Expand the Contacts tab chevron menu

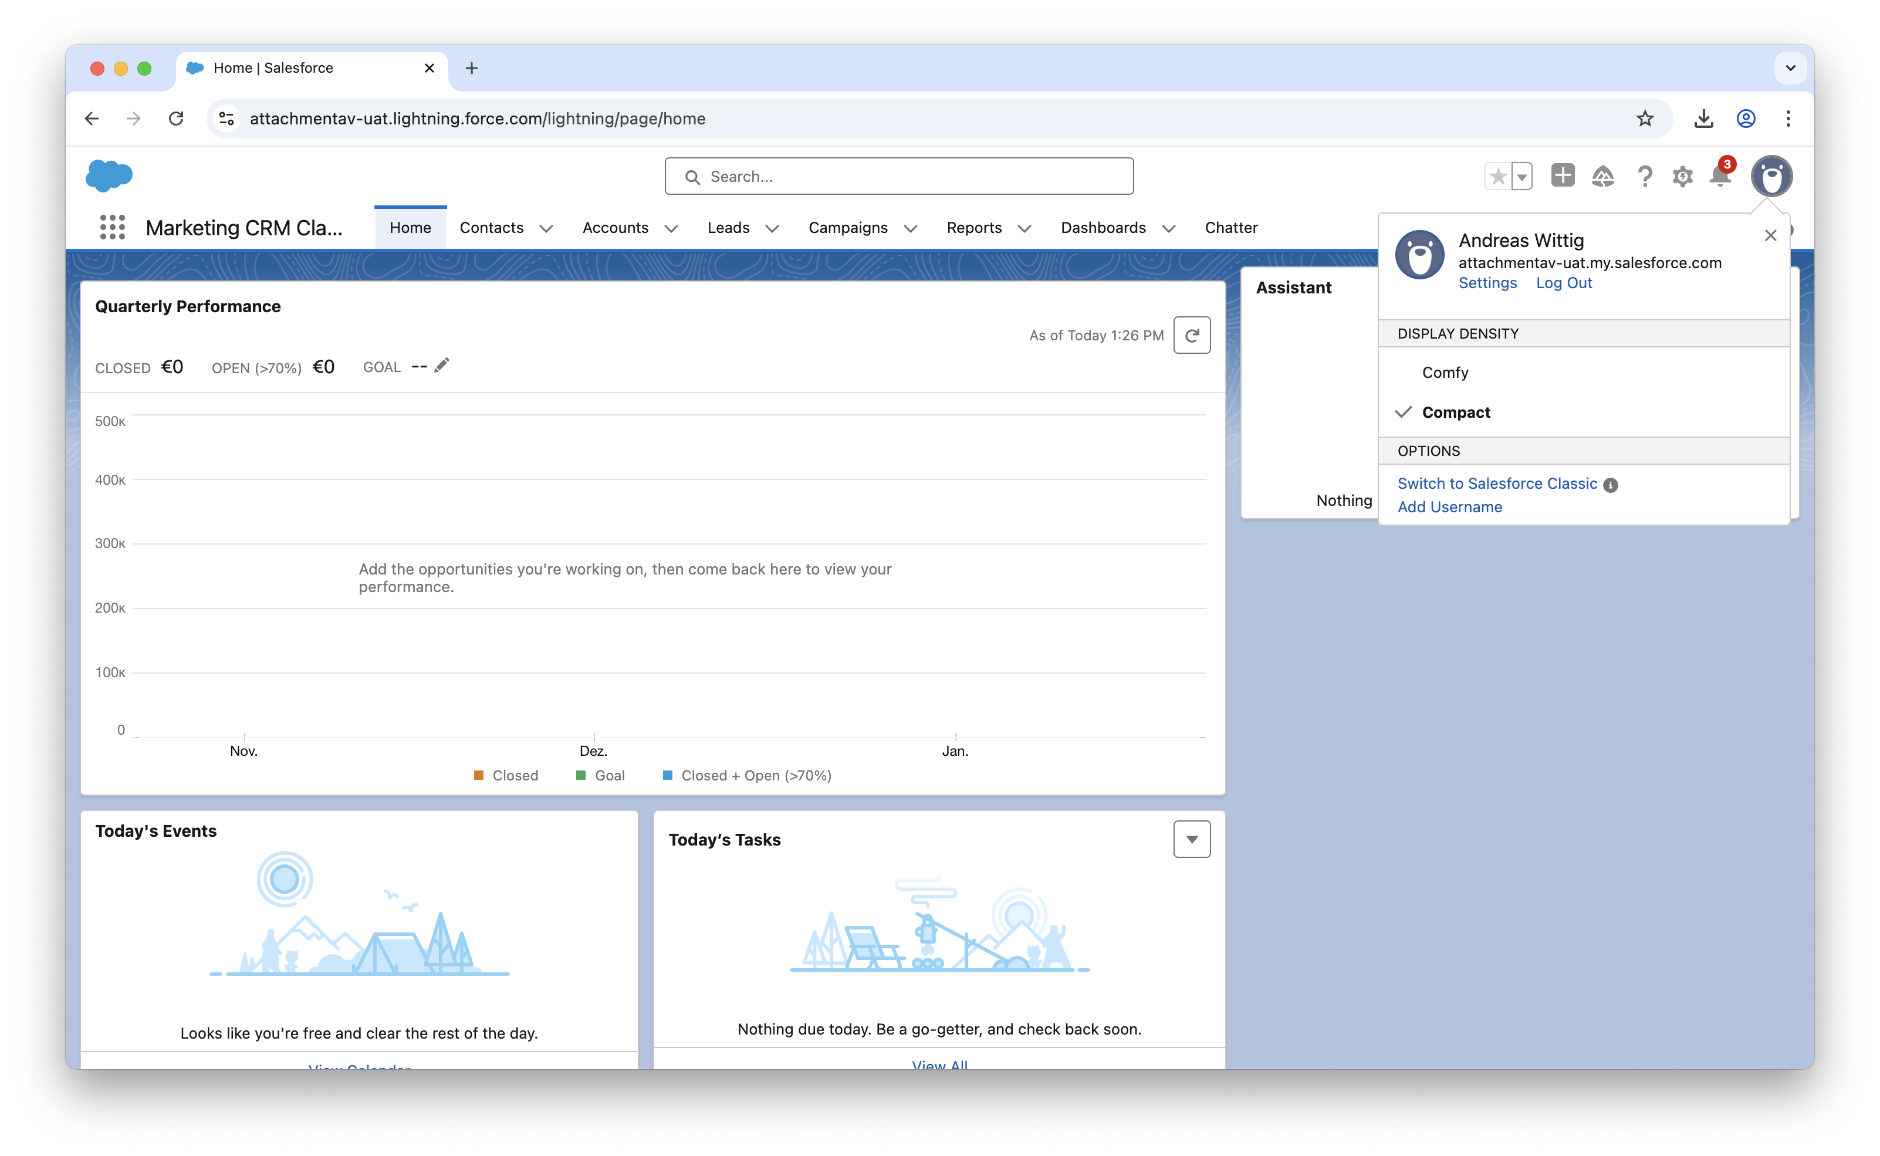(546, 228)
